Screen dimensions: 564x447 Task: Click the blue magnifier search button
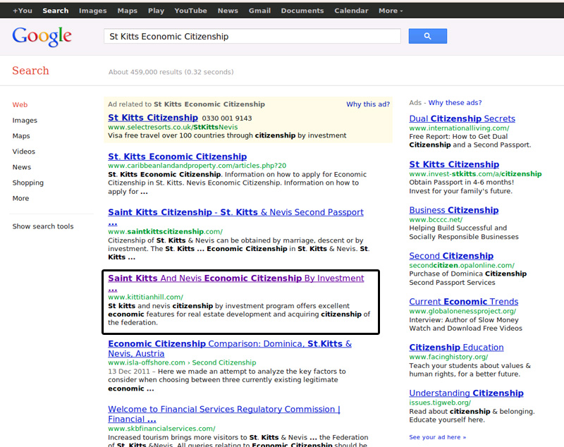[428, 36]
